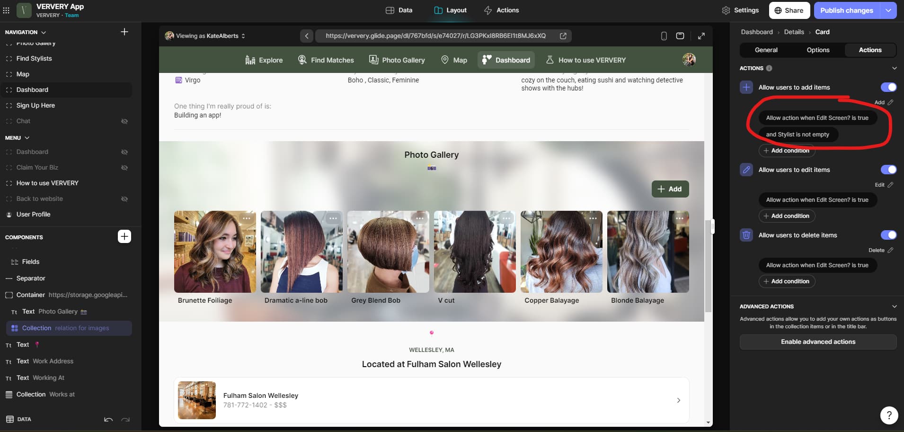Open the help question mark button
The image size is (904, 432).
coord(889,415)
